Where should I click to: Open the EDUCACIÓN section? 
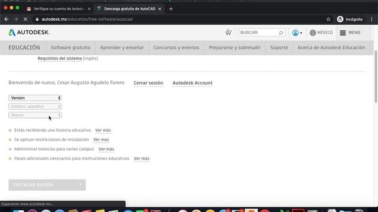pos(24,48)
